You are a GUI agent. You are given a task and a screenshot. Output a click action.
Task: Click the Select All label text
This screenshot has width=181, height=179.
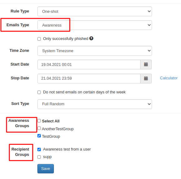point(51,121)
